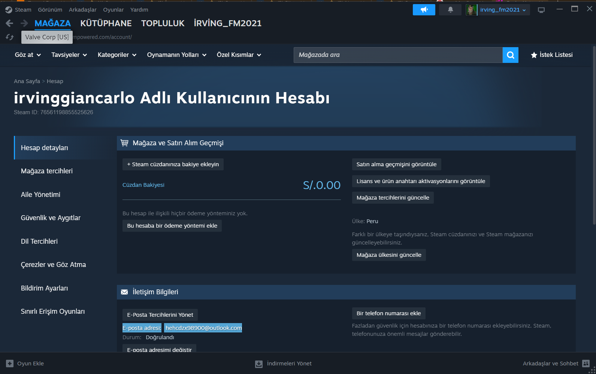This screenshot has width=596, height=374.
Task: Click Mağaza tercihlerini güncelle button
Action: point(393,198)
